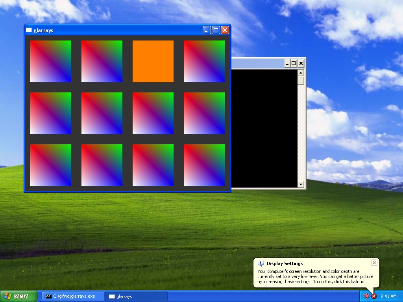Click the info icon in the Display Settings balloon
Screen dimensions: 403x302
pyautogui.click(x=261, y=263)
